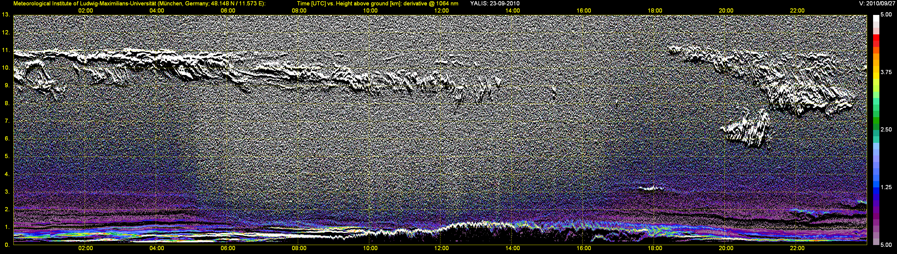Click the 5.00 value at the colorbar top
Image resolution: width=897 pixels, height=254 pixels.
point(886,15)
